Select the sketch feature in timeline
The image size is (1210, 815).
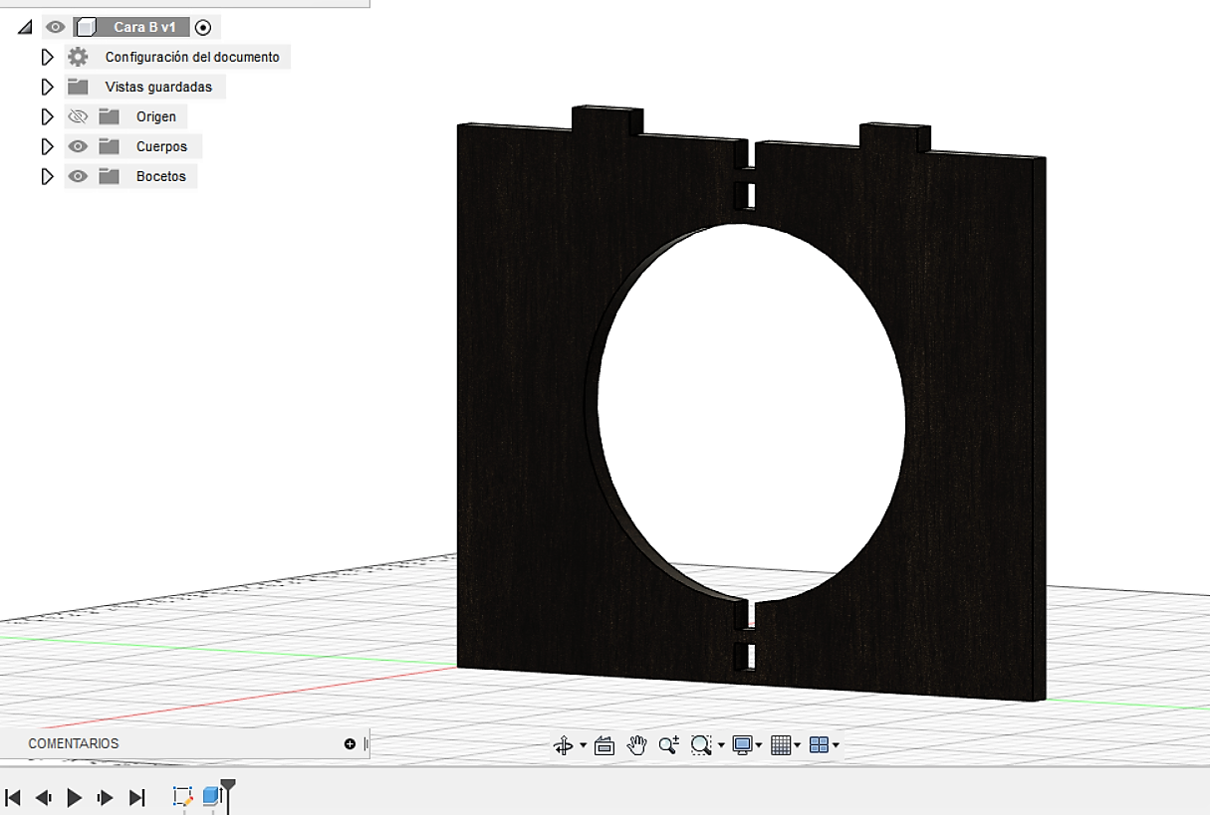pyautogui.click(x=182, y=796)
